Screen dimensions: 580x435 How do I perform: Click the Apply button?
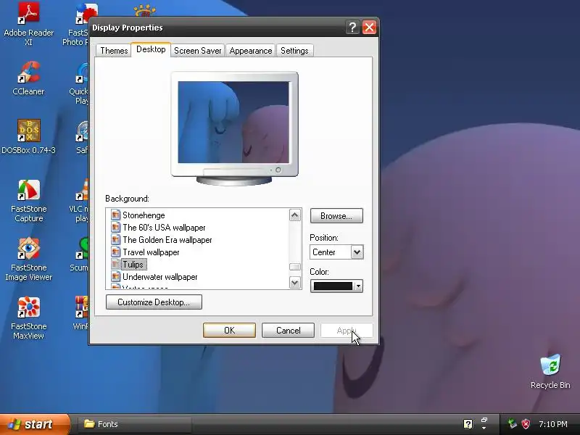click(347, 331)
